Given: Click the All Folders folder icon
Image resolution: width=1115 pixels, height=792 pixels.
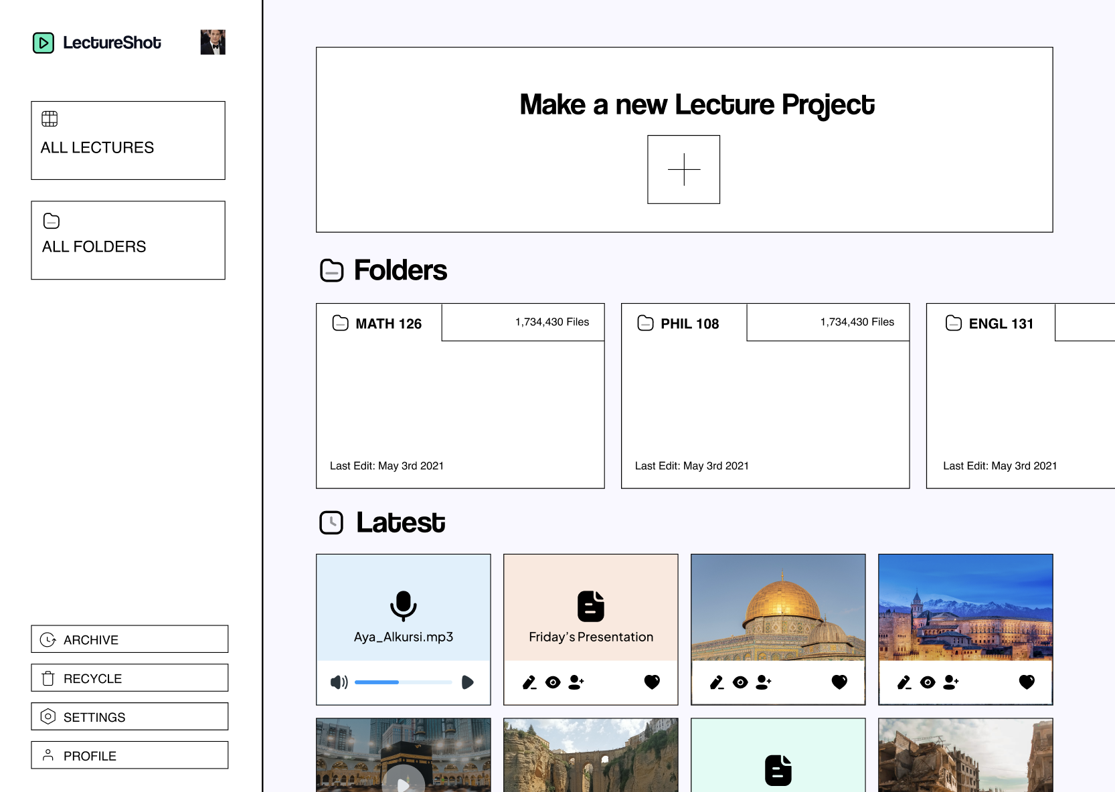Looking at the screenshot, I should [52, 221].
